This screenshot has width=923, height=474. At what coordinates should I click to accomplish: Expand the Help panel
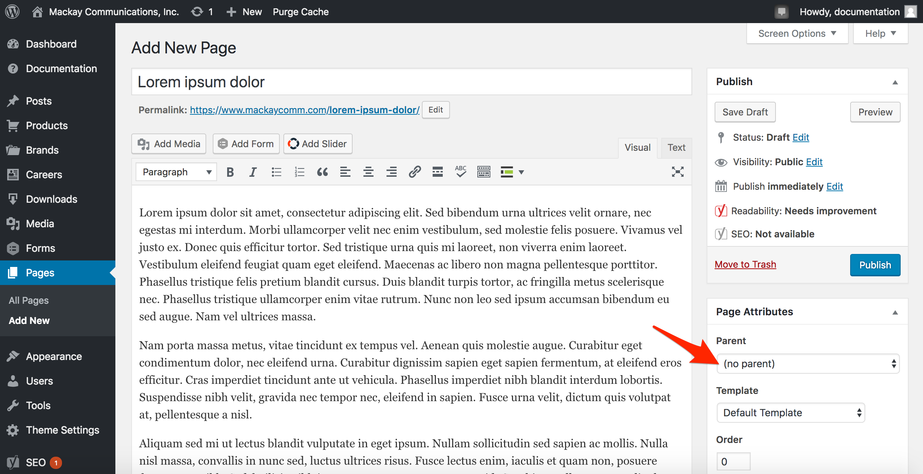pyautogui.click(x=880, y=34)
